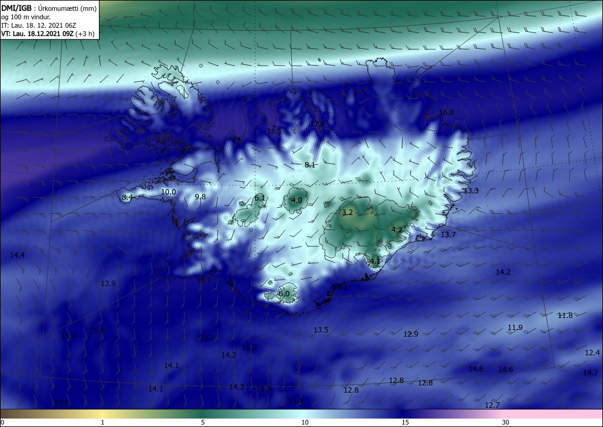This screenshot has height=427, width=603.
Task: Click the 4.2 value over eastern Vatnajökull
Action: 397,230
